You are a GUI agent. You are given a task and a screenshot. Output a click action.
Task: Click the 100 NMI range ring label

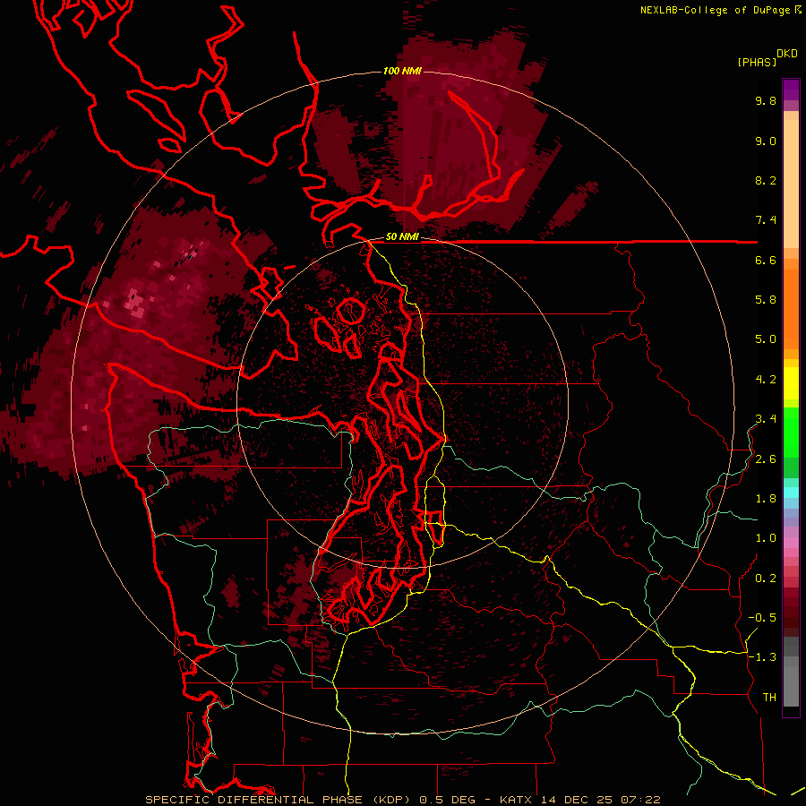[x=402, y=71]
